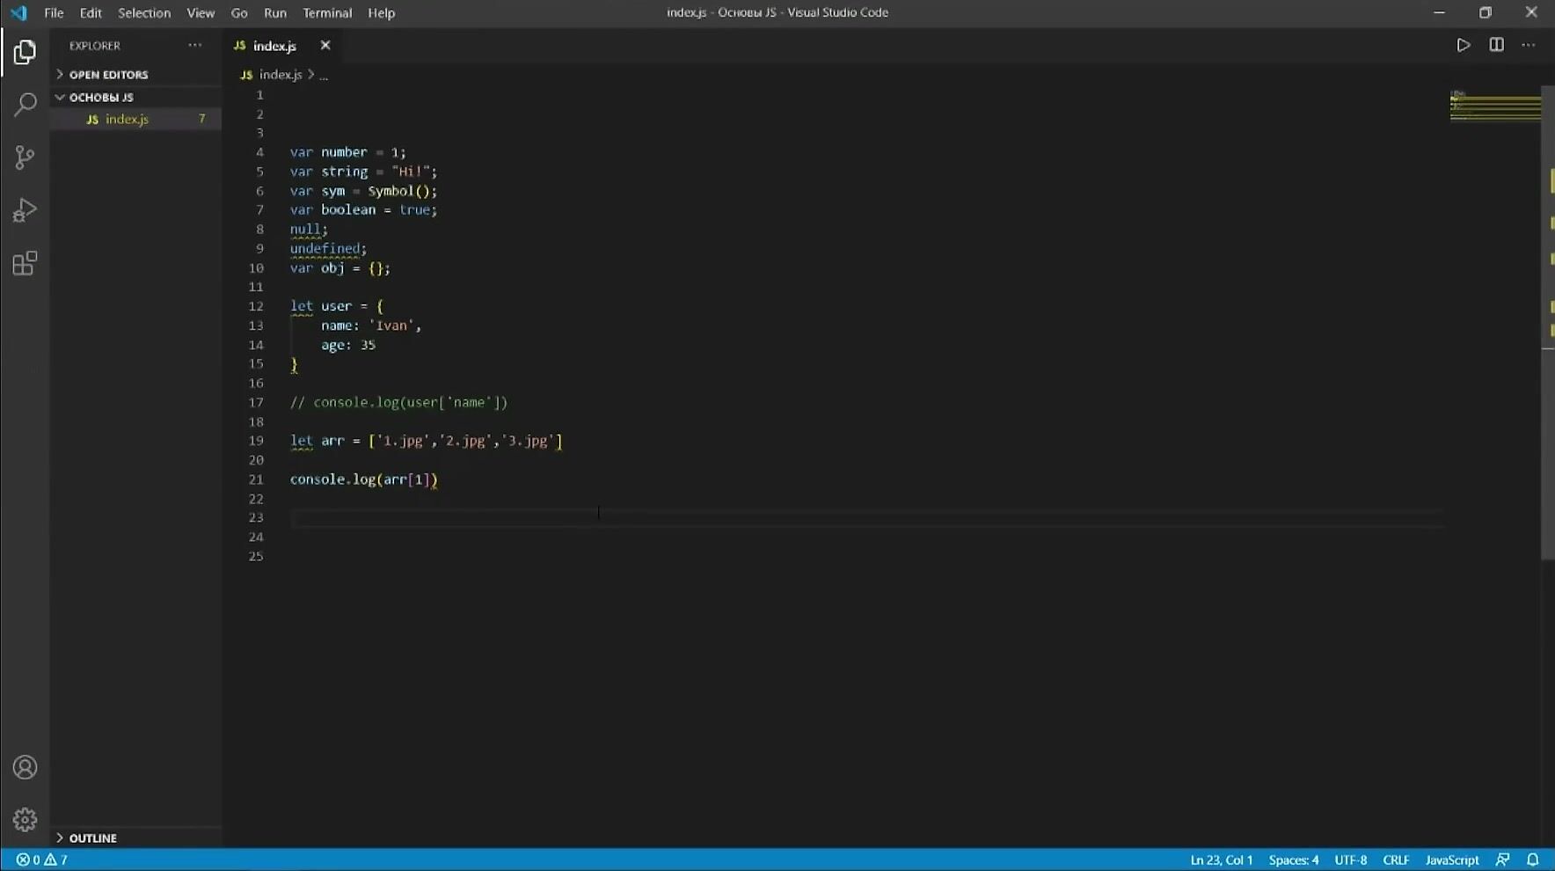Minimize the VS Code window
This screenshot has width=1555, height=871.
pos(1439,12)
